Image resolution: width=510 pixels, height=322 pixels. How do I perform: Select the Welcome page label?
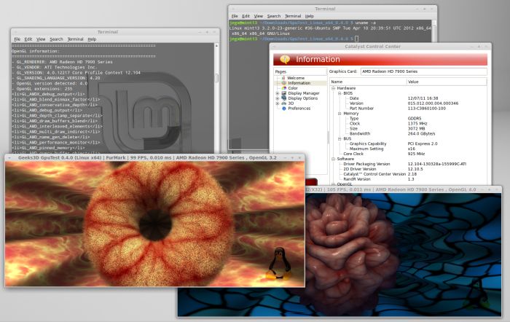pyautogui.click(x=296, y=78)
